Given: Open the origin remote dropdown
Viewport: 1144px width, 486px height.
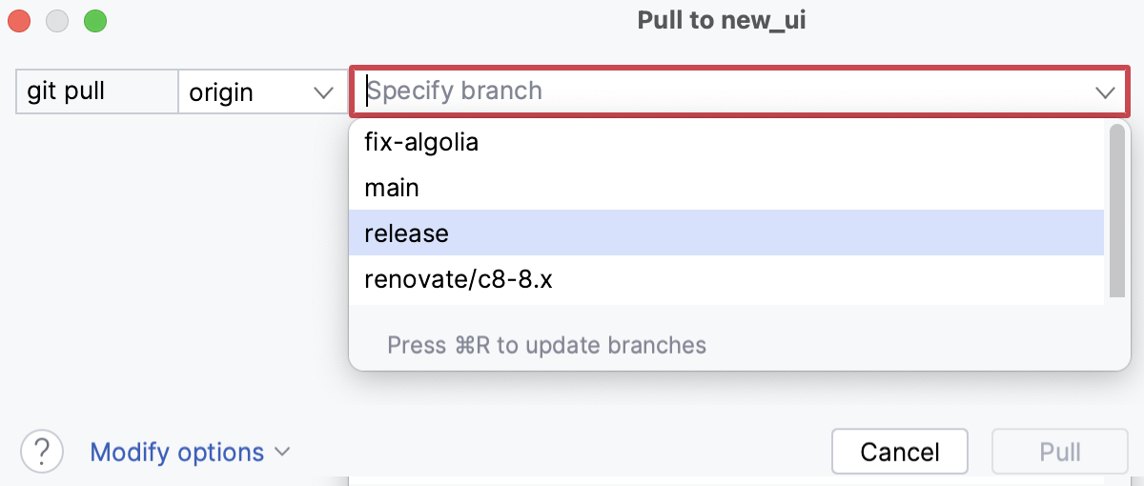Looking at the screenshot, I should click(259, 92).
